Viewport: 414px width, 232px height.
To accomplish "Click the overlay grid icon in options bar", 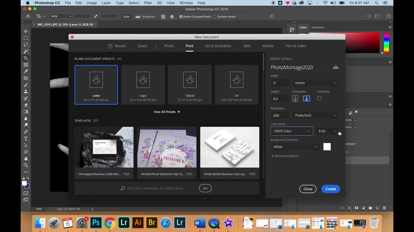I will click(x=163, y=16).
